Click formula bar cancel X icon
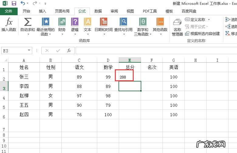The image size is (237, 153). point(47,50)
